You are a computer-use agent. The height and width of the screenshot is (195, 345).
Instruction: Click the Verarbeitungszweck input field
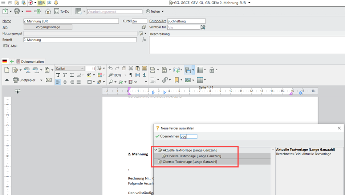click(114, 12)
